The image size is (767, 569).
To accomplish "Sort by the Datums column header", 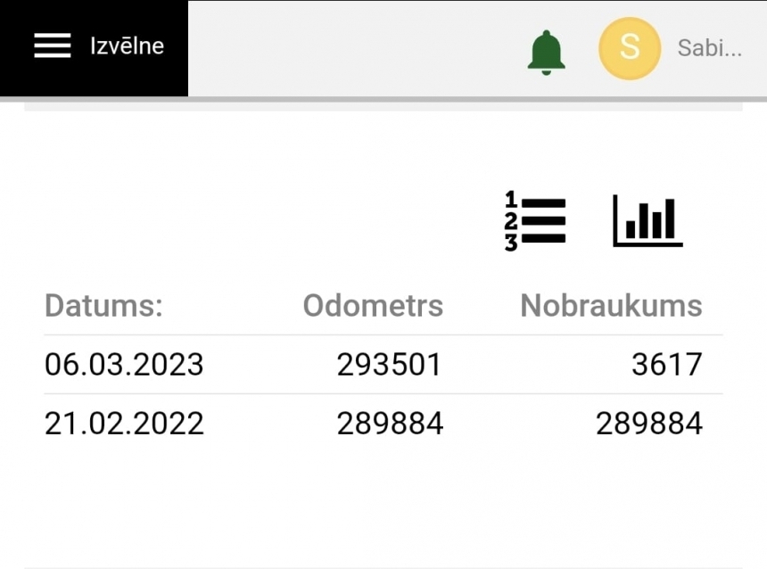I will pyautogui.click(x=103, y=306).
